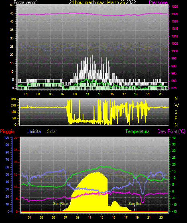Click the E wind direction letter
Screen dimensions: 187x223
(176, 118)
